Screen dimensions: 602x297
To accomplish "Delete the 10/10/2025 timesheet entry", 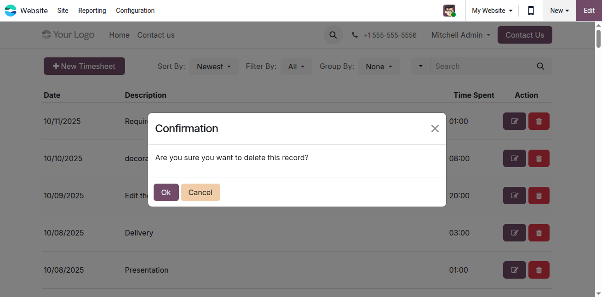I will (x=539, y=158).
